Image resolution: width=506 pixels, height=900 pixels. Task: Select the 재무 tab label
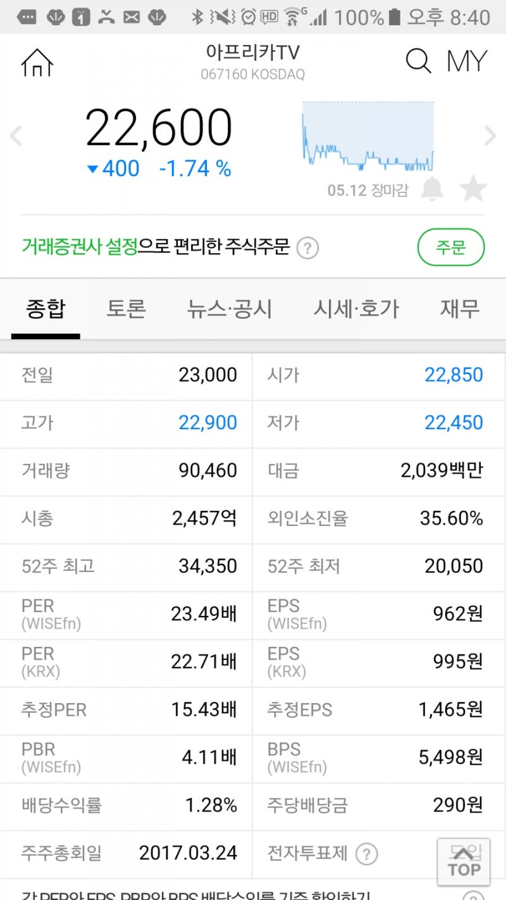pos(460,308)
